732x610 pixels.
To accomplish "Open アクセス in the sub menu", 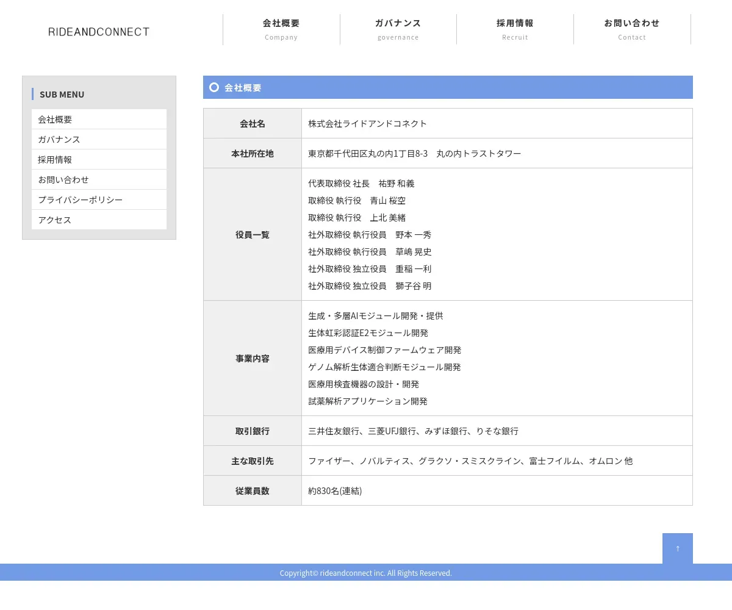I will click(x=99, y=220).
